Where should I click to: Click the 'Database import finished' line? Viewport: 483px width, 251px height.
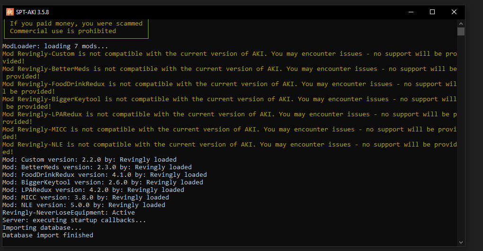pos(48,235)
